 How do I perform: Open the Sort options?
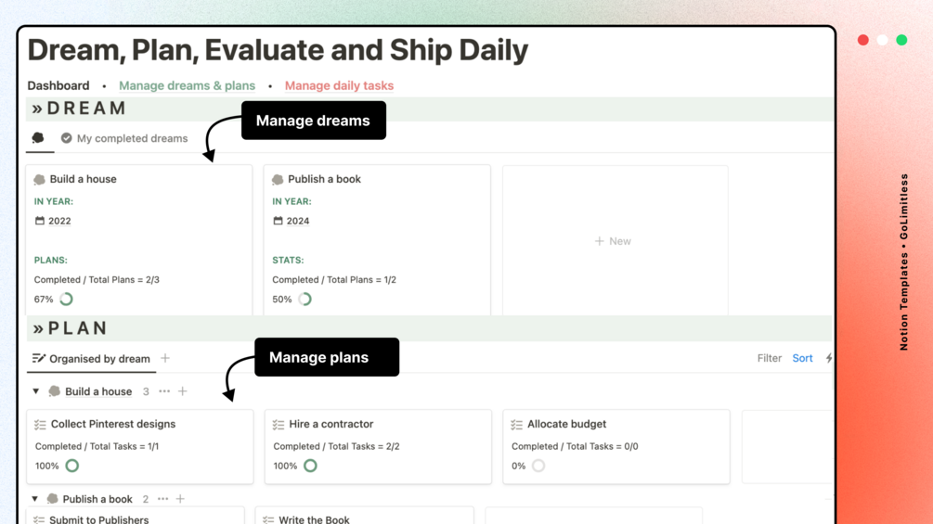coord(802,358)
